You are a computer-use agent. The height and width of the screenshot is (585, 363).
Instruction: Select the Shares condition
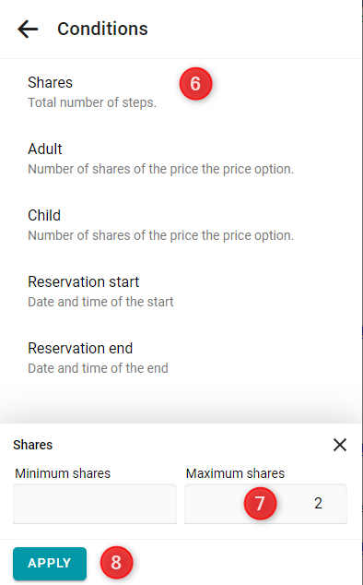click(x=181, y=91)
